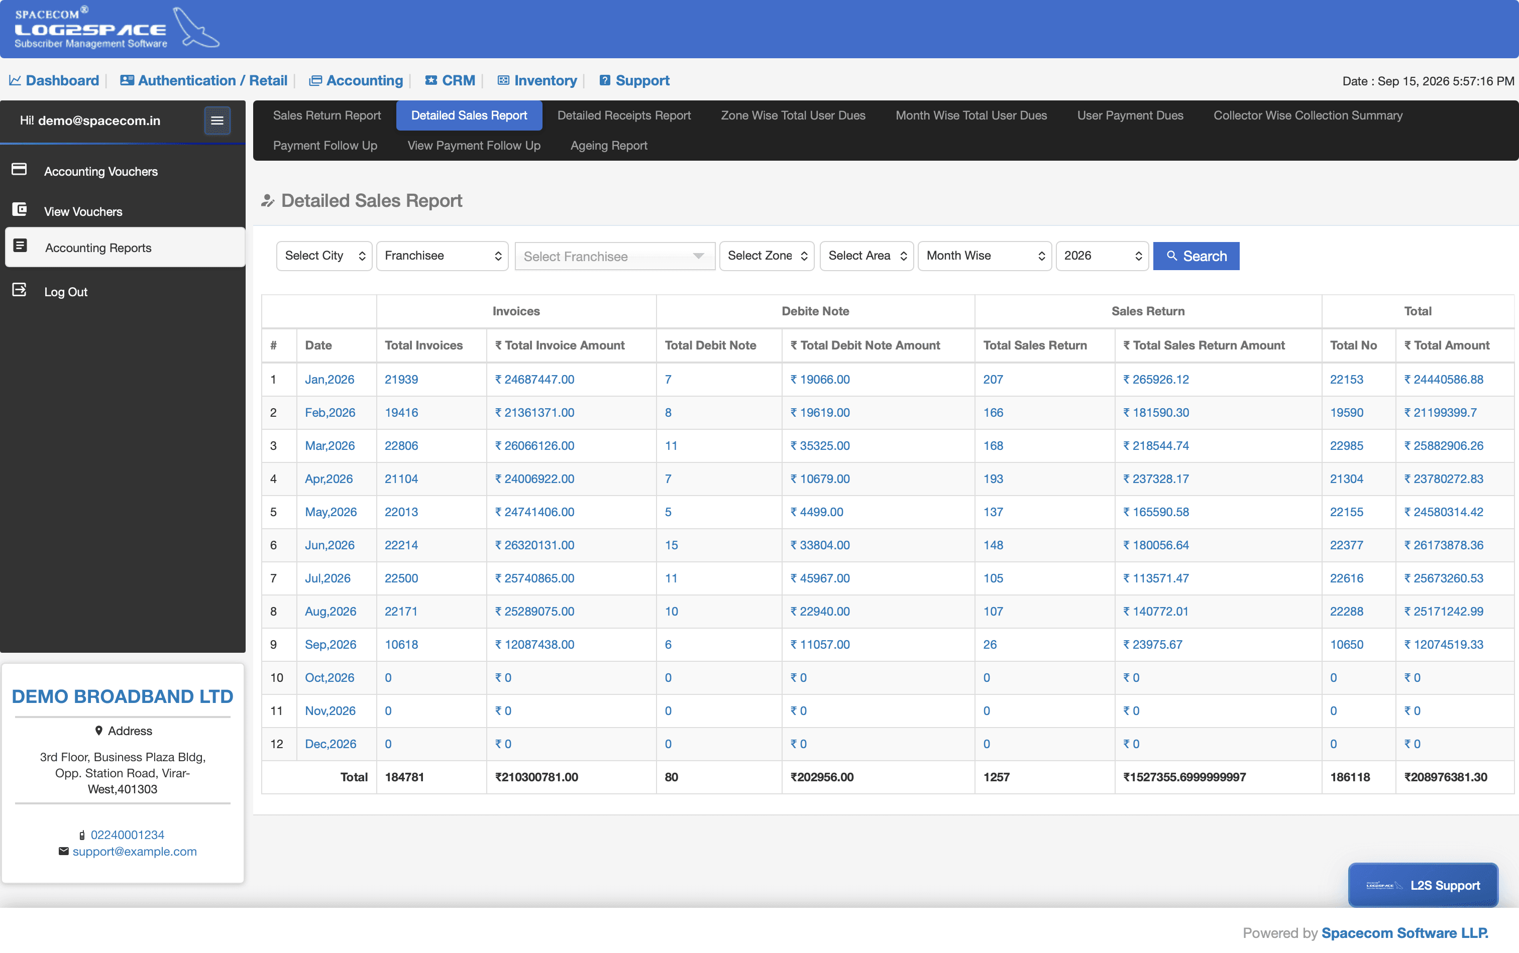Open Zone Wise Total User Dues tab

tap(793, 115)
